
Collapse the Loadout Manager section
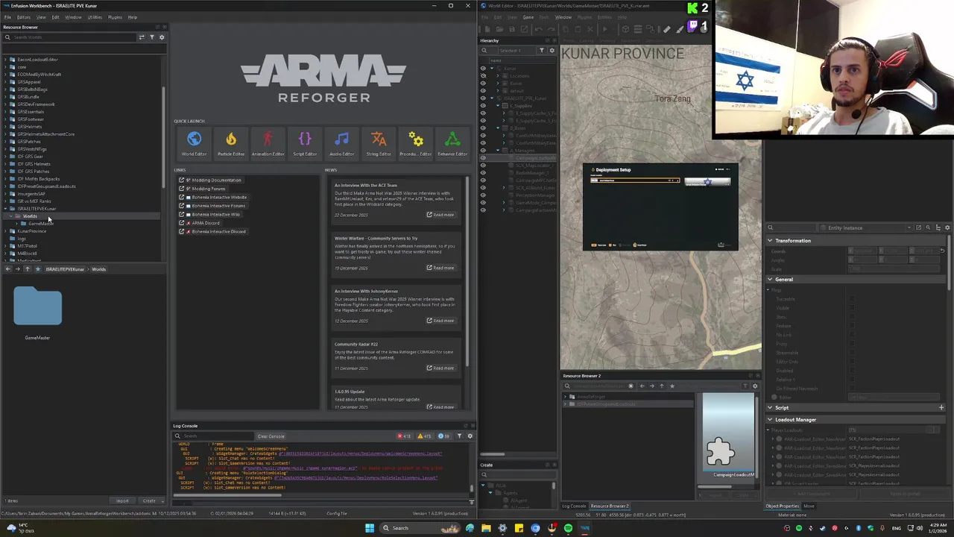point(770,420)
